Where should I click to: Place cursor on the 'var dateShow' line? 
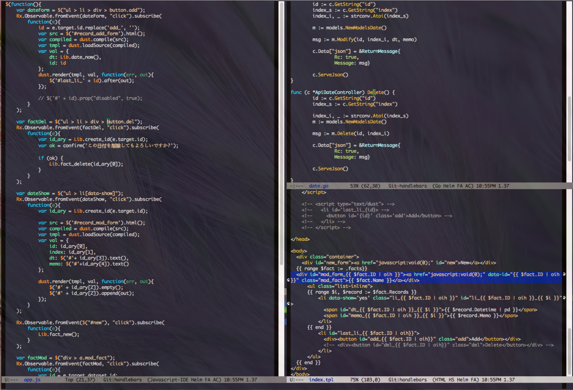(x=70, y=193)
